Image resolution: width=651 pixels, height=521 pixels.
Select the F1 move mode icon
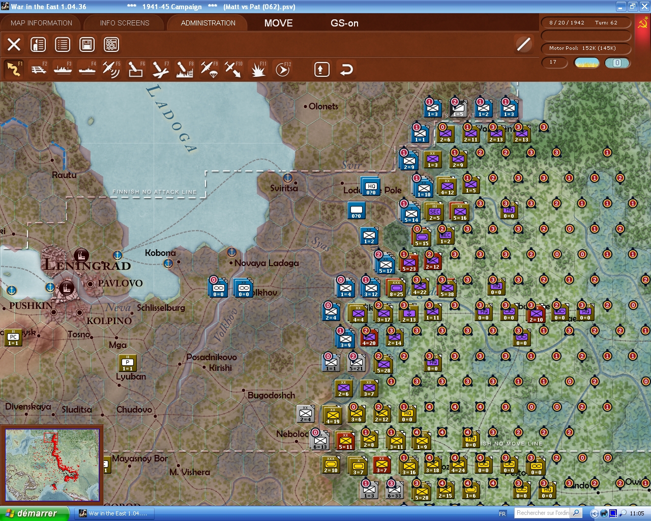(14, 69)
